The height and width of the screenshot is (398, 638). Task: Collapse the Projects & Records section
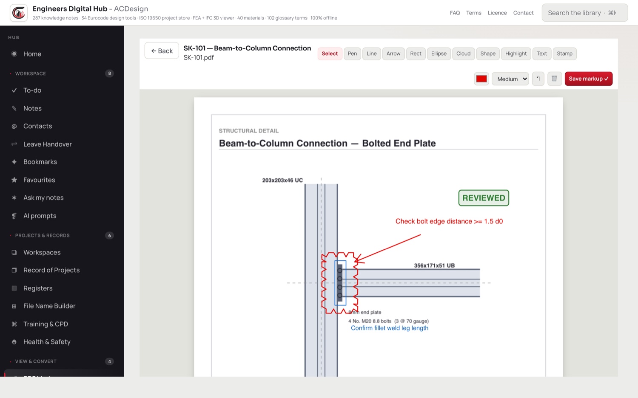[62, 235]
